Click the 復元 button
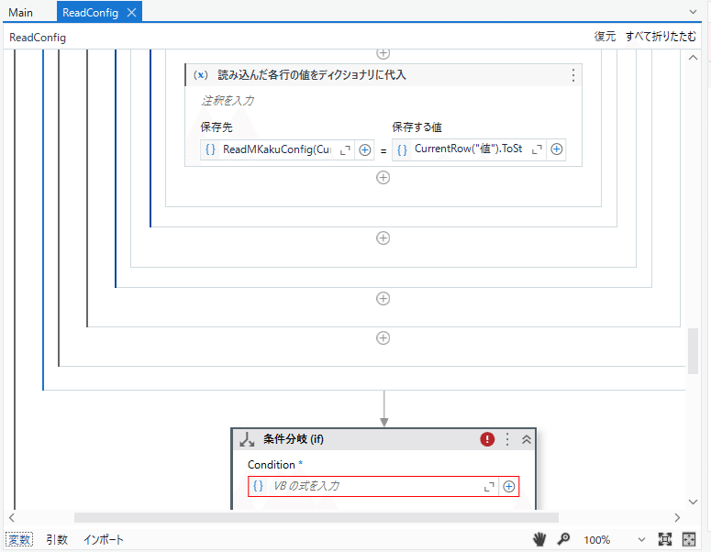The image size is (711, 552). (x=605, y=37)
